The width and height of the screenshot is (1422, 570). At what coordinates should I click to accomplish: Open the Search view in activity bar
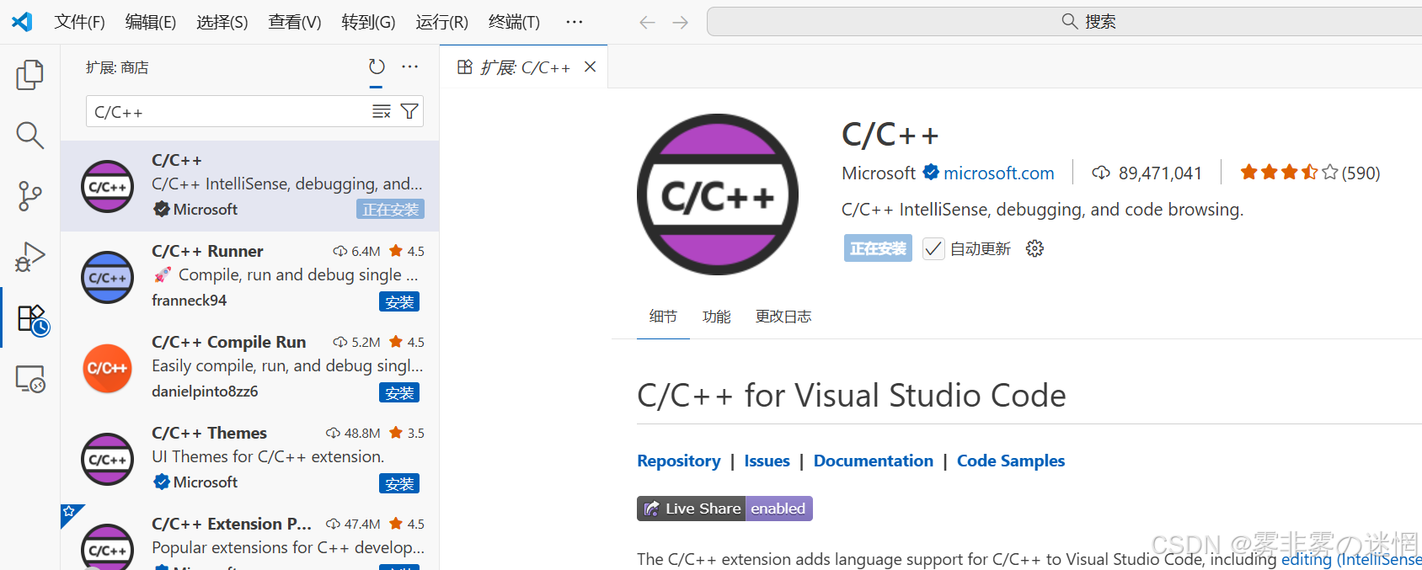pyautogui.click(x=30, y=136)
